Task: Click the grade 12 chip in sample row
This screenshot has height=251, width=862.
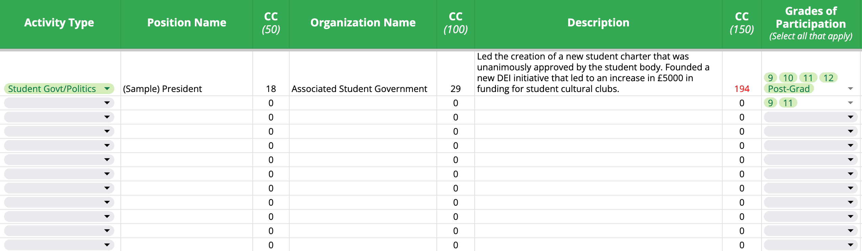Action: [828, 78]
